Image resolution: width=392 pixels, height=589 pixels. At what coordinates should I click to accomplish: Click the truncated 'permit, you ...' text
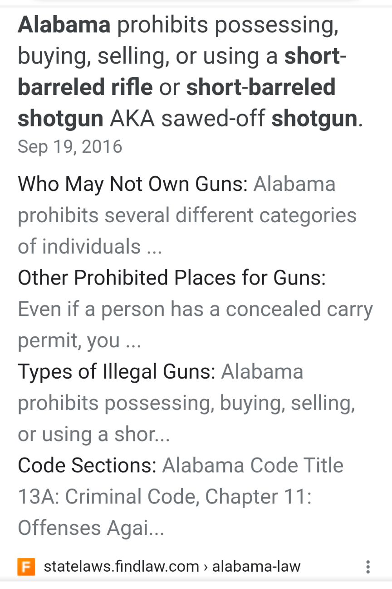click(79, 341)
